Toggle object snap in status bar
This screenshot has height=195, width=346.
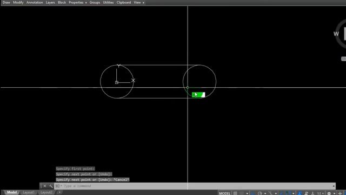pos(288,193)
